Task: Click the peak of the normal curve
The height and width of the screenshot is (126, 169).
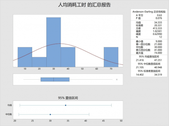Action: (60, 43)
